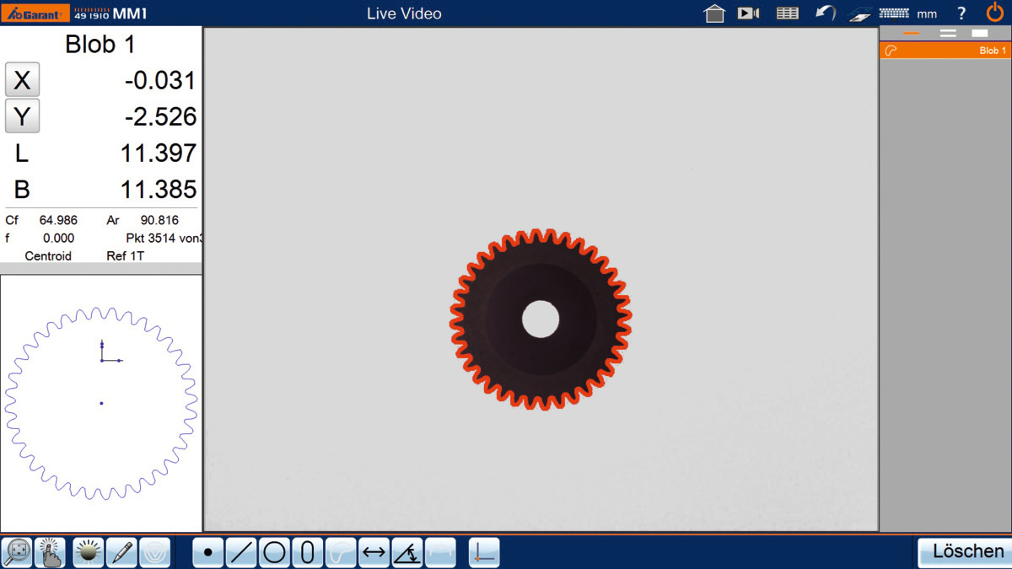Open the light control settings
This screenshot has width=1012, height=569.
[x=89, y=553]
